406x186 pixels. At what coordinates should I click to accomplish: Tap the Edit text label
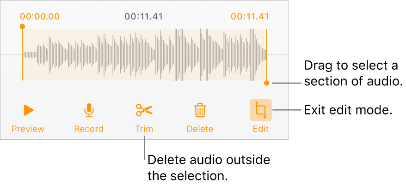[x=261, y=129]
